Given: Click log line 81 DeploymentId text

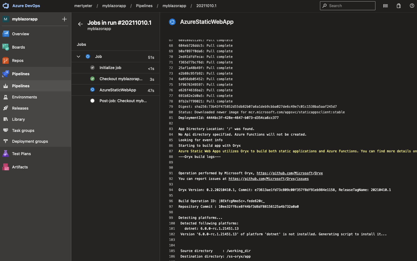Looking at the screenshot, I should point(228,118).
